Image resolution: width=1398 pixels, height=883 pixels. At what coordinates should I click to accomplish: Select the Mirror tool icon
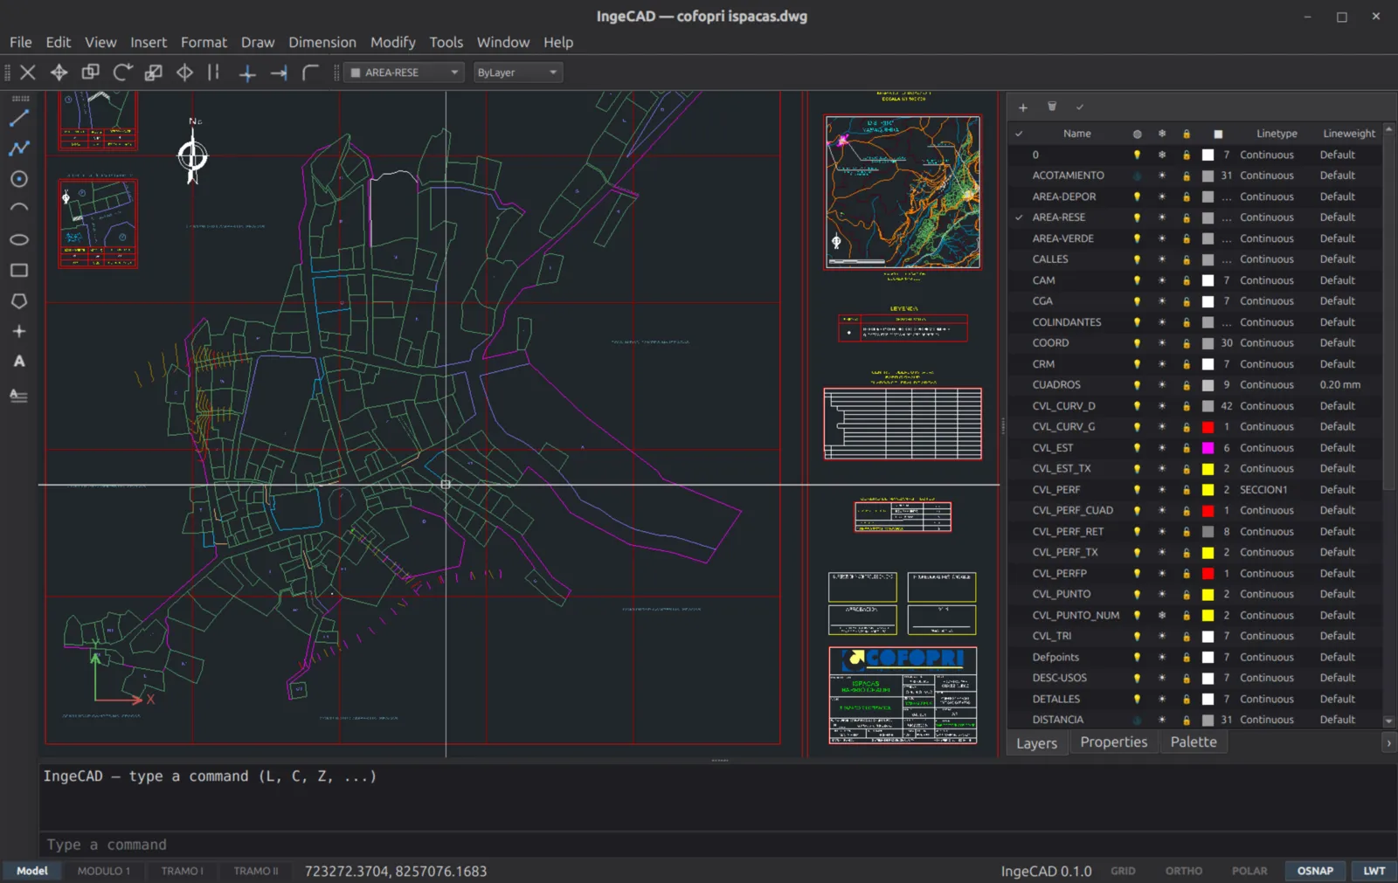click(184, 72)
